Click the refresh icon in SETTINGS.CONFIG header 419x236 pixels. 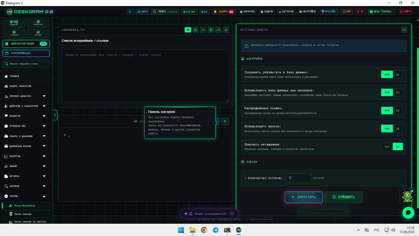pyautogui.click(x=404, y=30)
